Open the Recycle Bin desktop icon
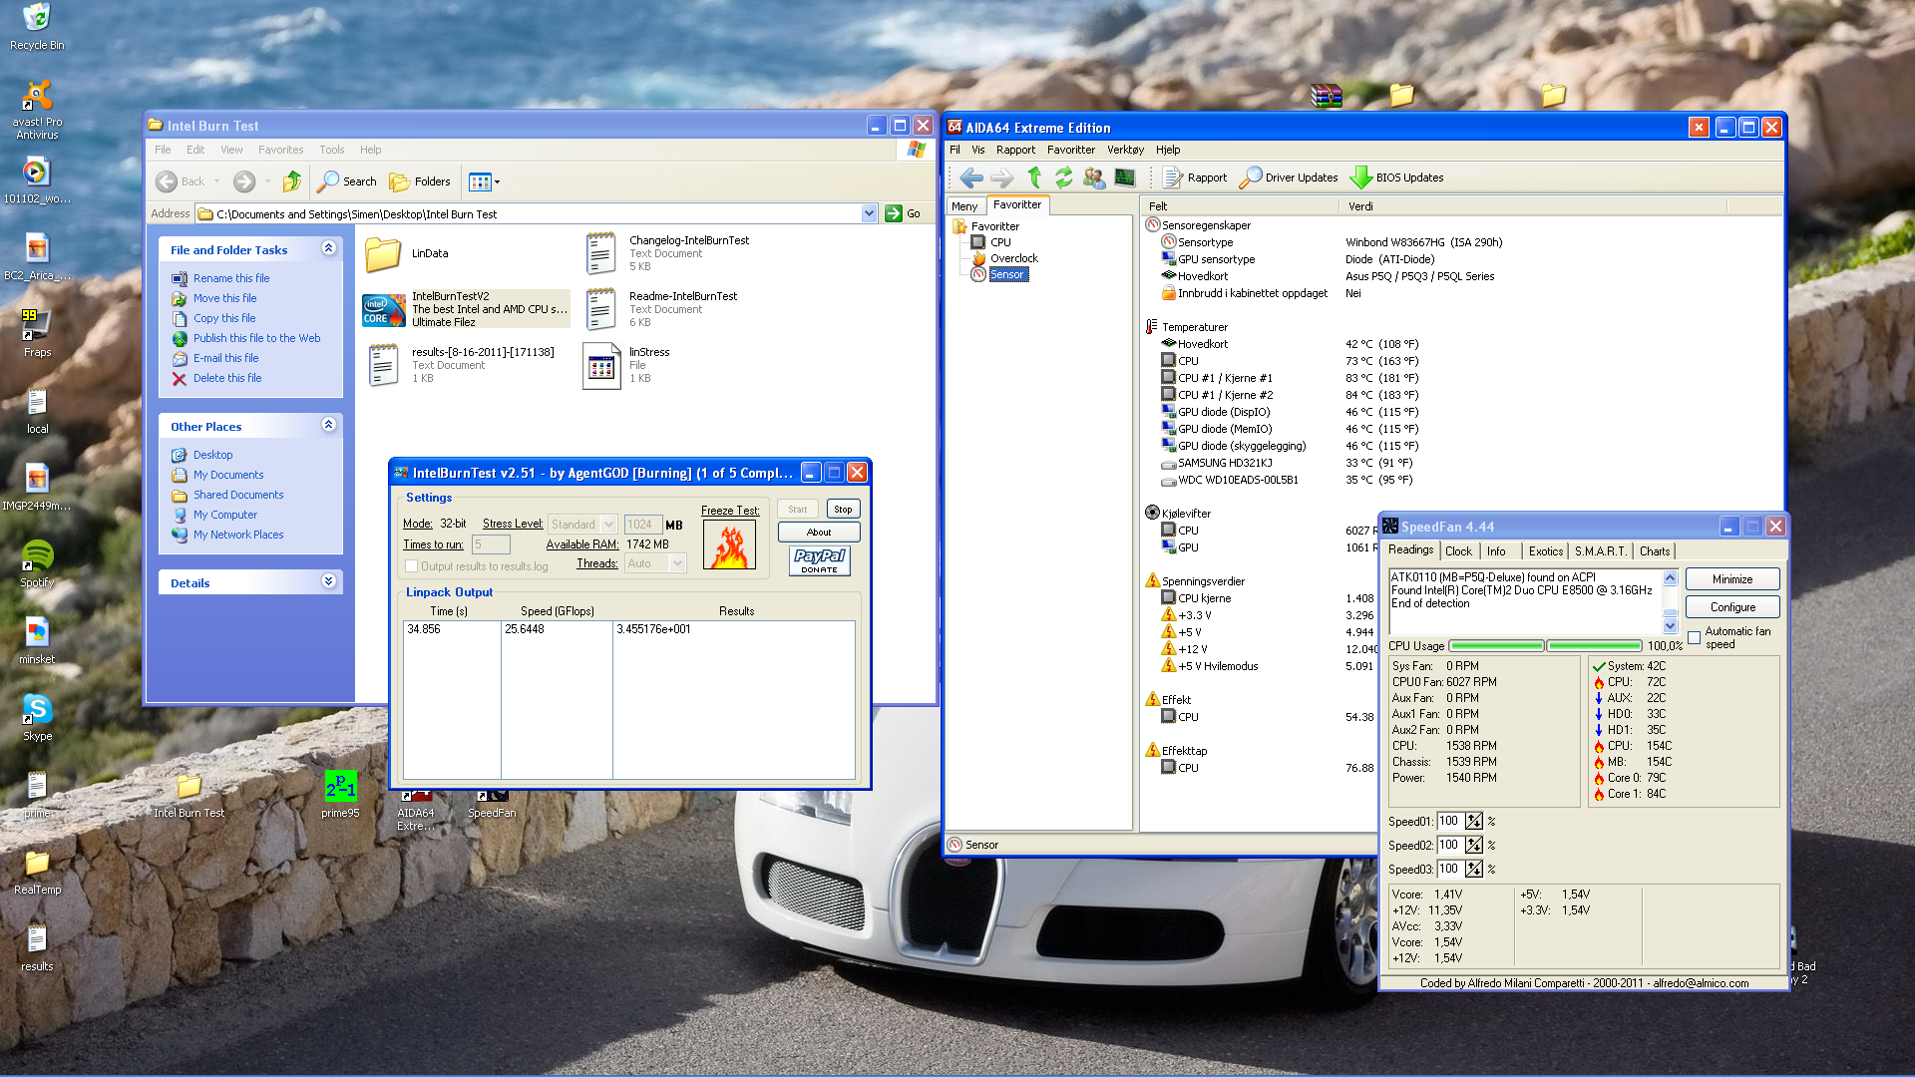The height and width of the screenshot is (1077, 1915). point(37,28)
